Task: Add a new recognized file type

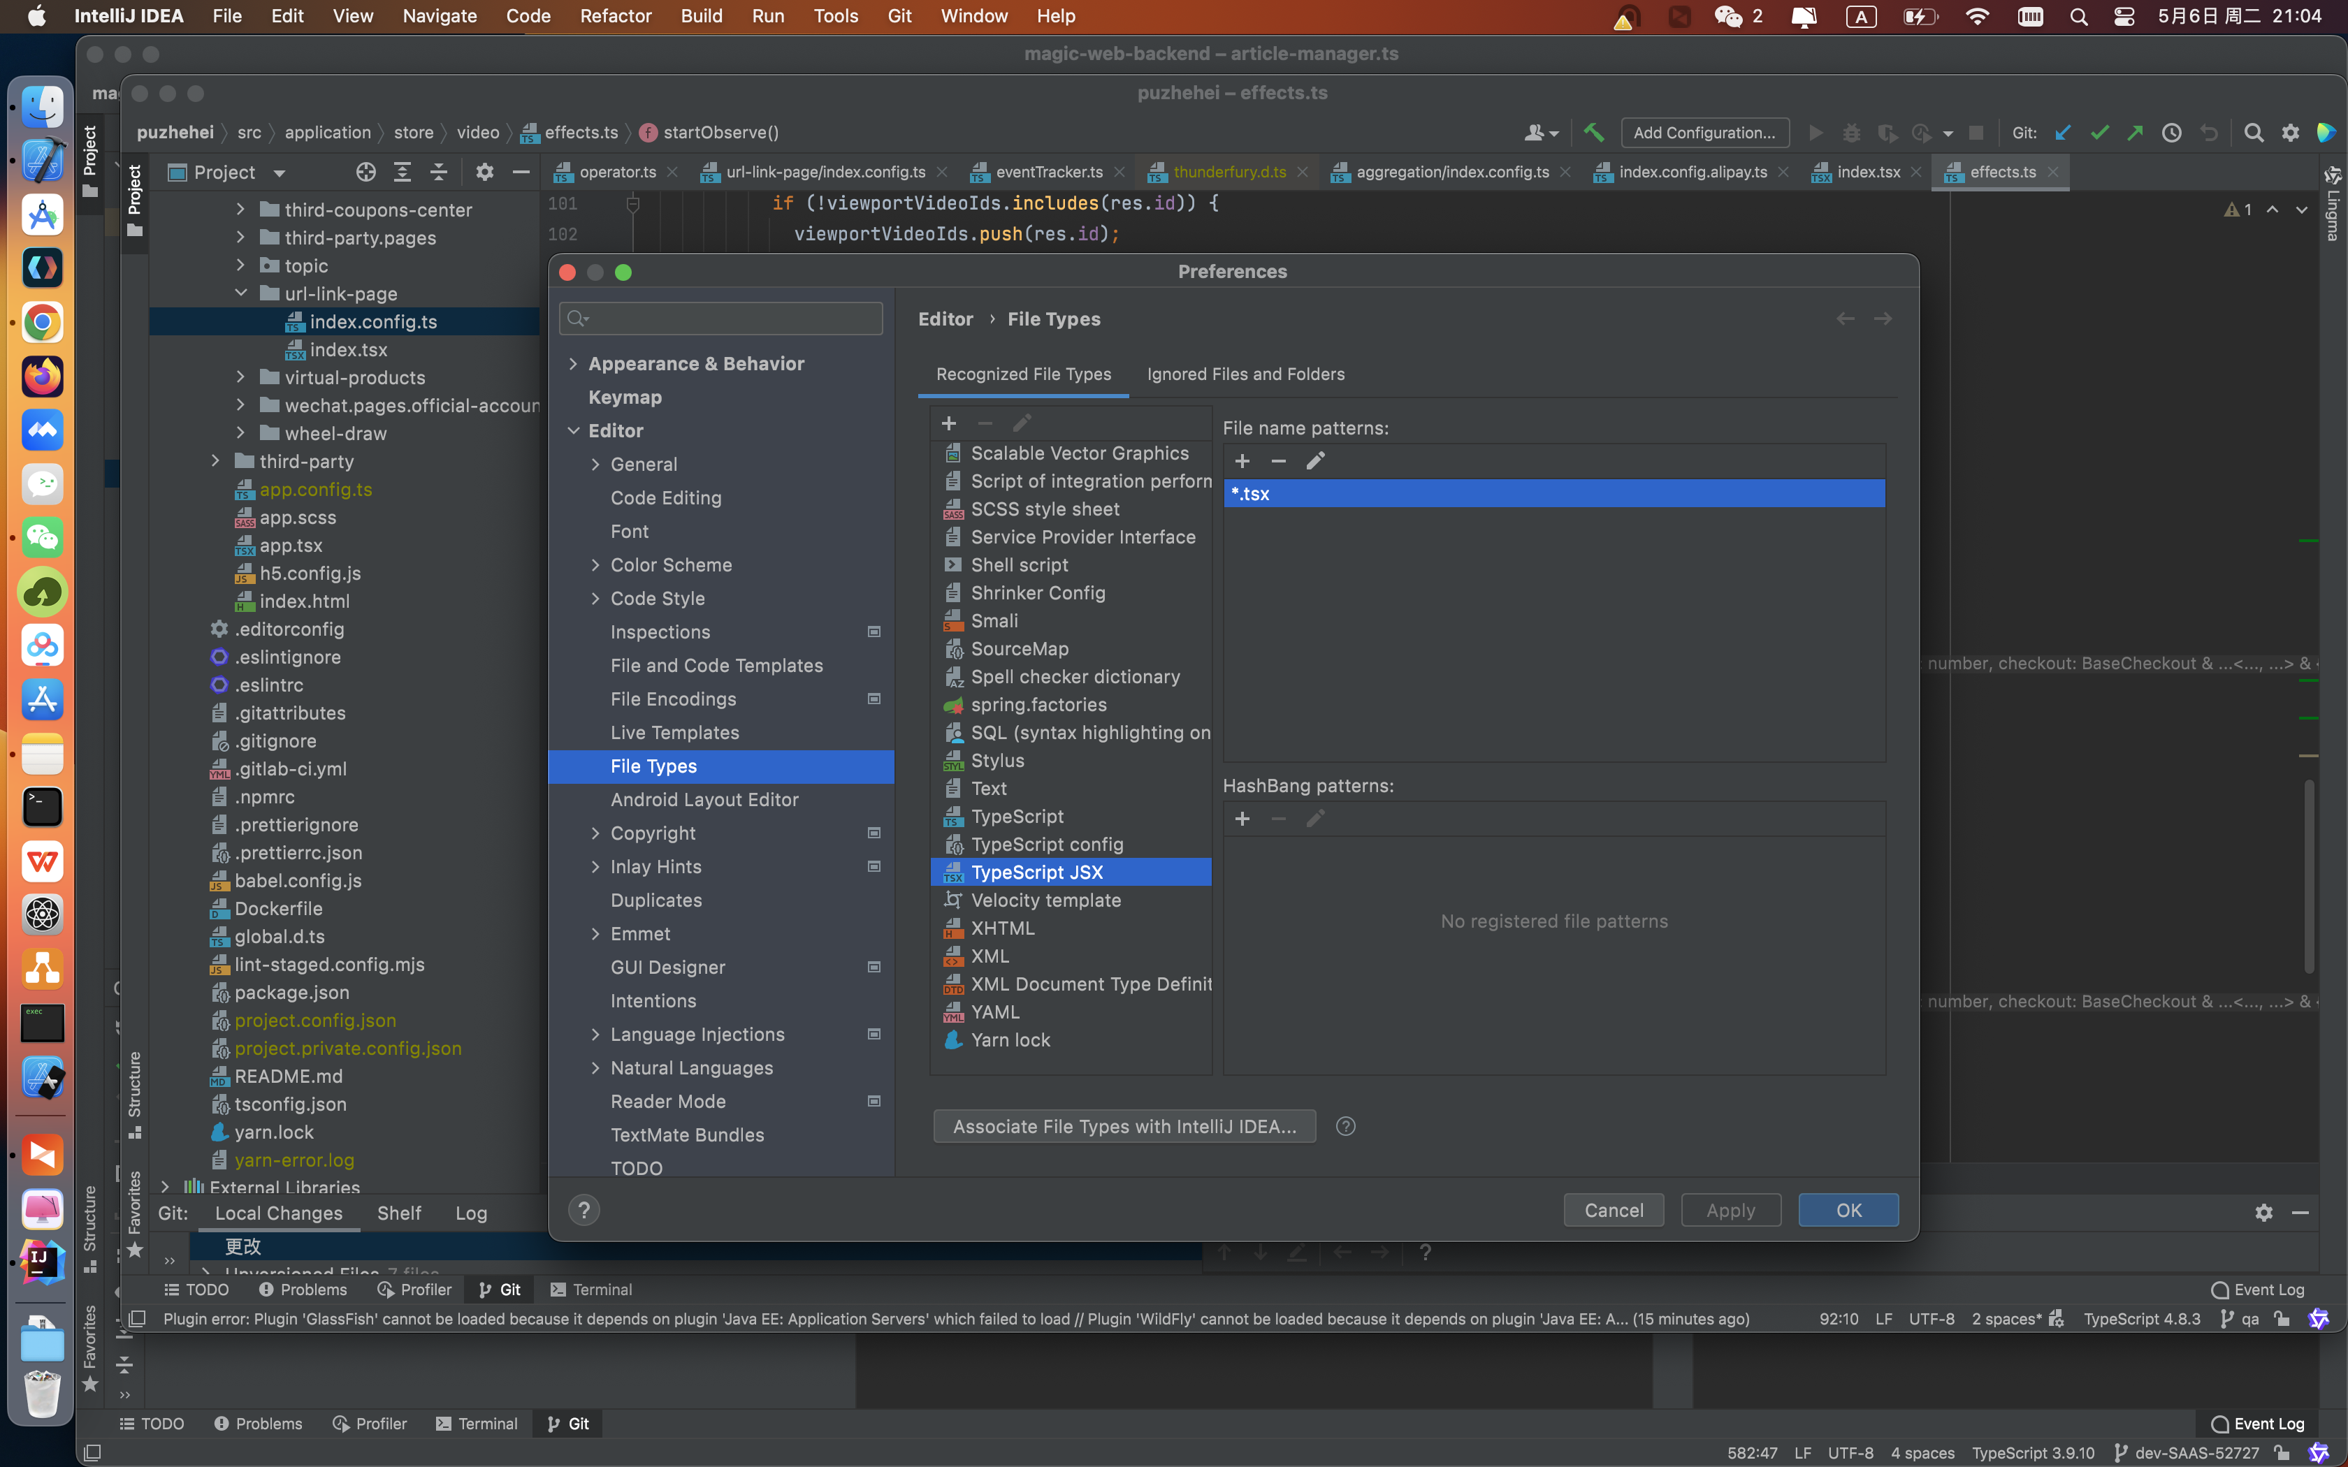Action: tap(948, 424)
